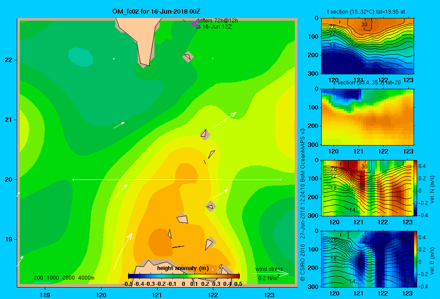Select the magenta drifter track marker
This screenshot has height=299, width=440.
[x=194, y=24]
